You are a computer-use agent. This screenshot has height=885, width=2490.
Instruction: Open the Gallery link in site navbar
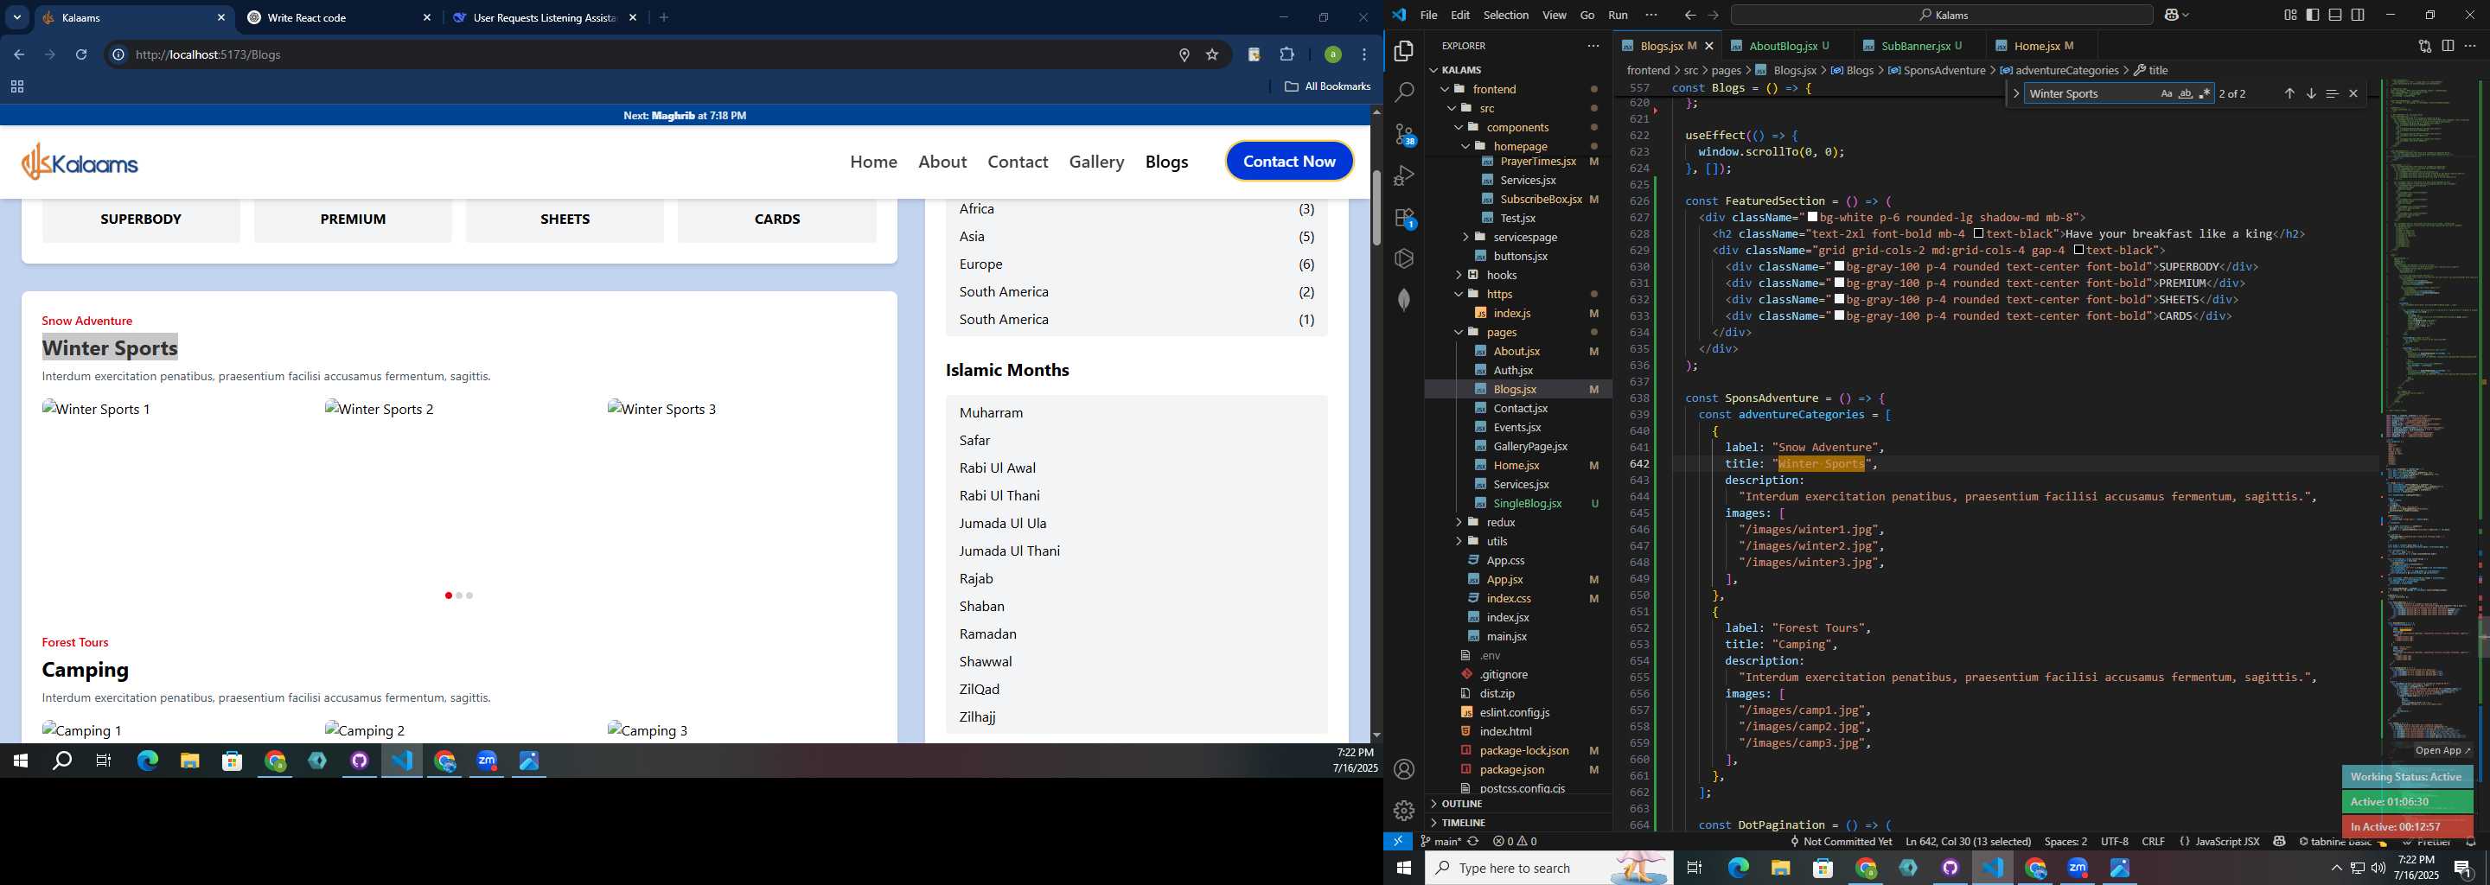1096,162
